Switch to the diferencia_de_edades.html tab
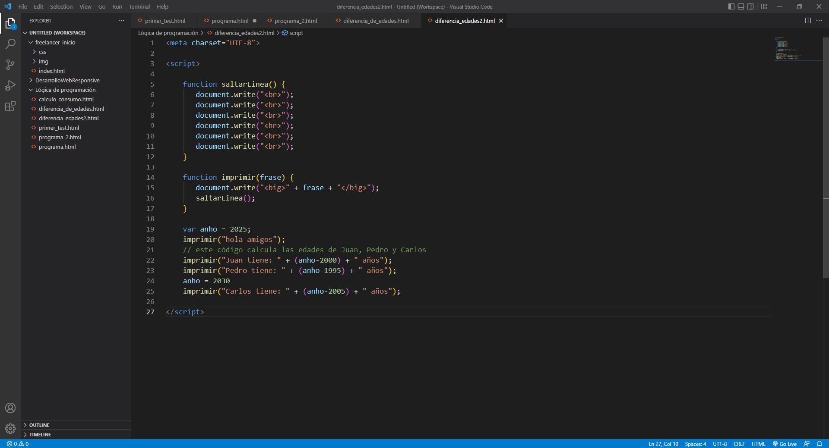Viewport: 829px width, 448px height. (376, 21)
